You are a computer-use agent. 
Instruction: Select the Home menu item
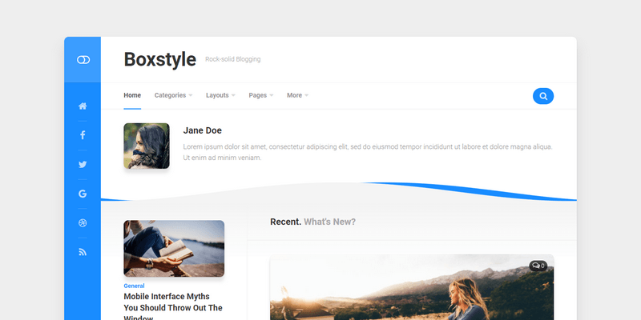click(x=132, y=95)
